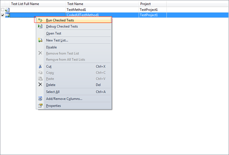Choose Delete in the context menu
Viewport: 229px width, 155px height.
(74, 85)
